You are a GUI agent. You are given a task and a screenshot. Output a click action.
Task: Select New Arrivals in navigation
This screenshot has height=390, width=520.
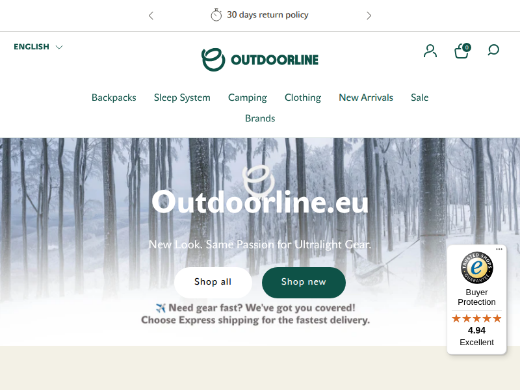(366, 97)
